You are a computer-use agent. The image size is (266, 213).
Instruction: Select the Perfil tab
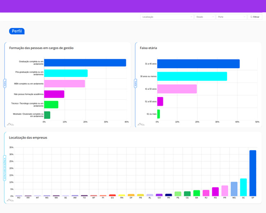(17, 31)
